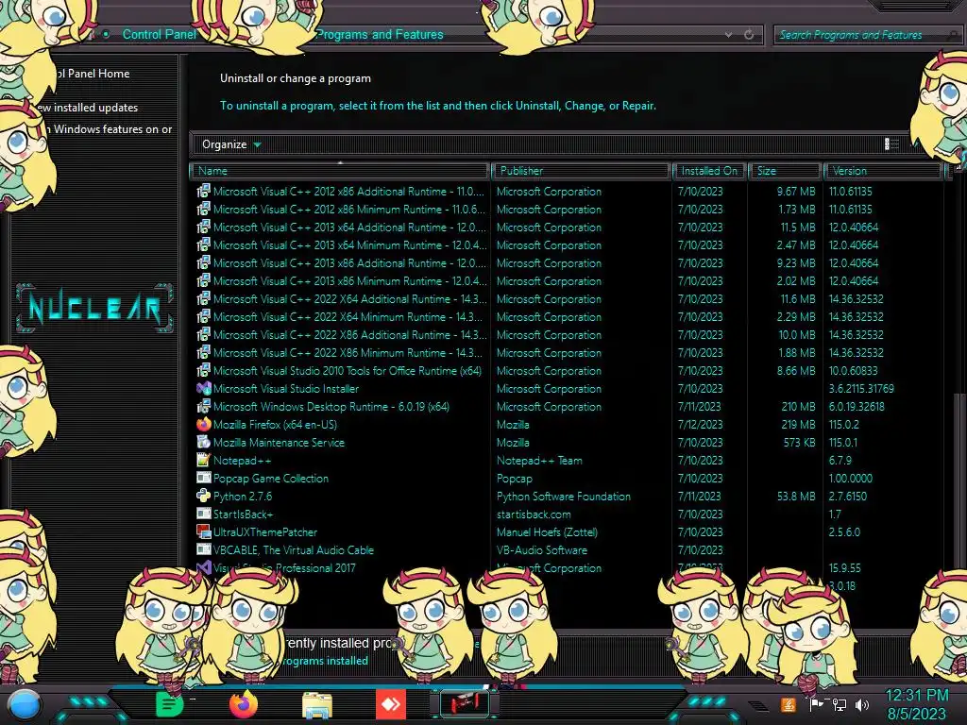Image resolution: width=967 pixels, height=725 pixels.
Task: Click publisher cell 'VB-Audio Software'
Action: coord(541,549)
